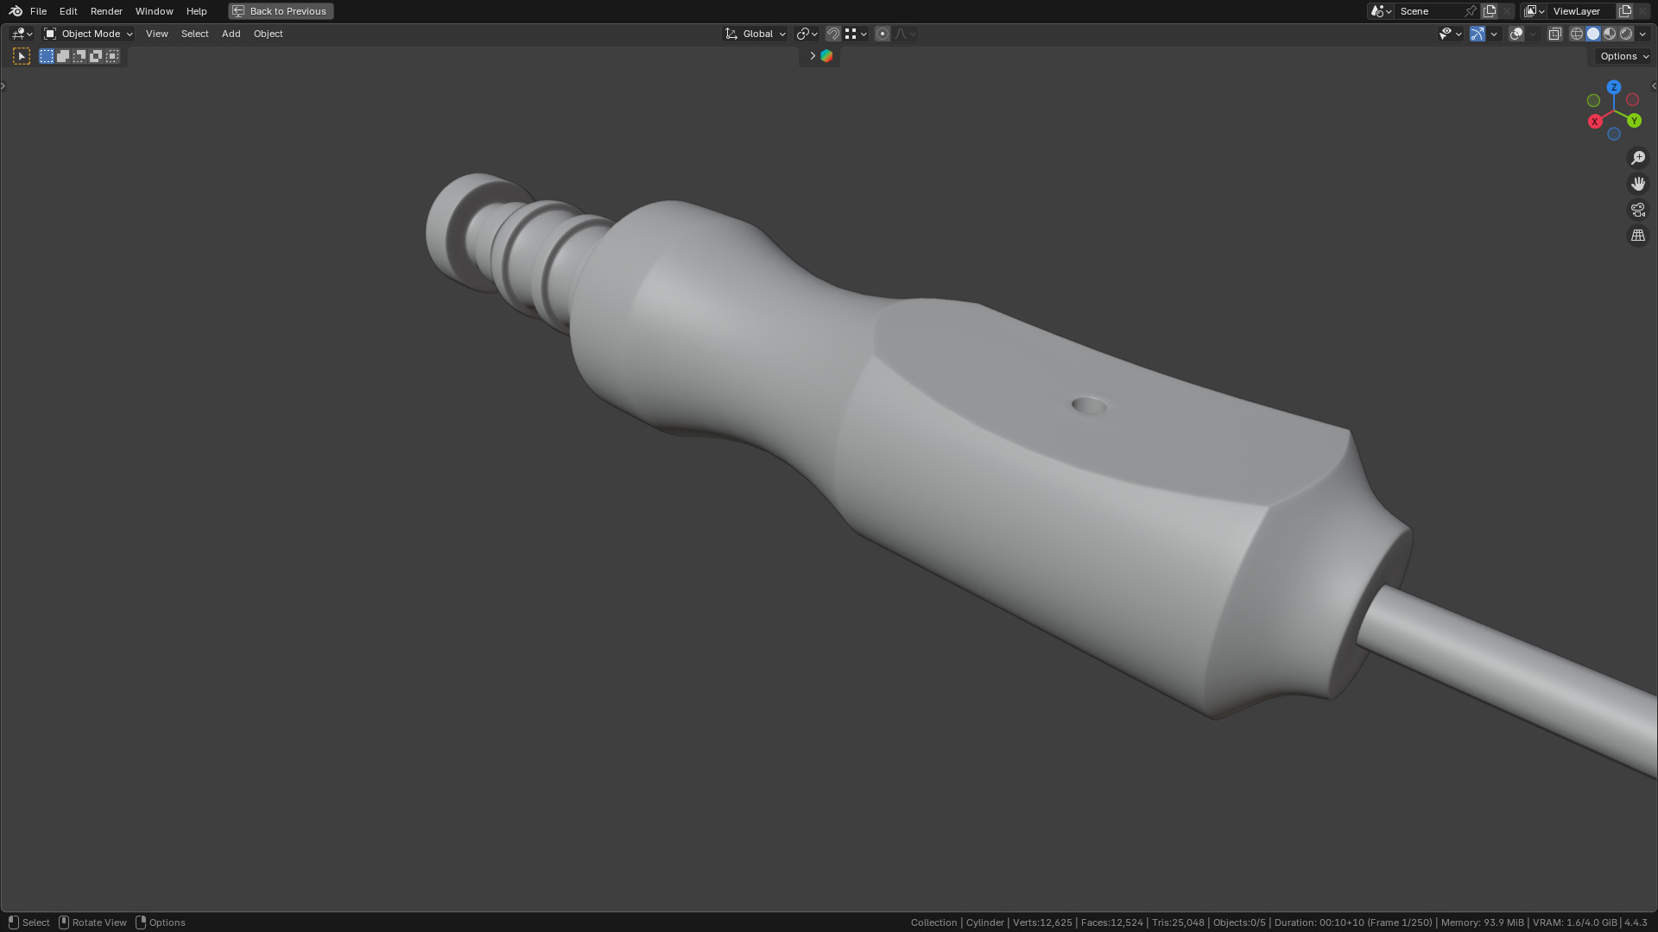Viewport: 1658px width, 932px height.
Task: Open object types visibility dropdown
Action: [1450, 34]
